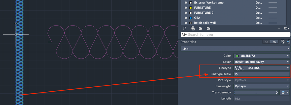Switch Properties to My view

coord(274,42)
